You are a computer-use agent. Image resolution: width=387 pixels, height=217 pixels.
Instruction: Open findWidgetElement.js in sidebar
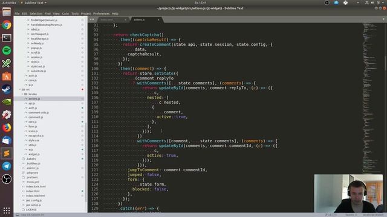click(x=44, y=20)
